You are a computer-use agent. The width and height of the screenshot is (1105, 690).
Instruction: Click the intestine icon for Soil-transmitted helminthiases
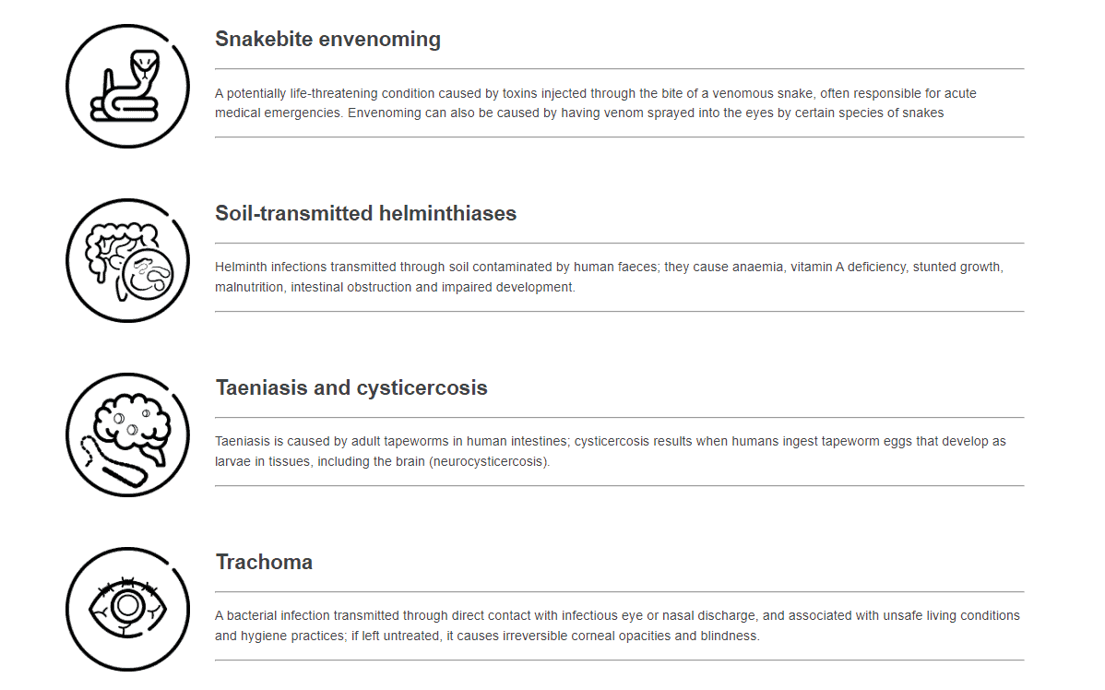pyautogui.click(x=127, y=261)
